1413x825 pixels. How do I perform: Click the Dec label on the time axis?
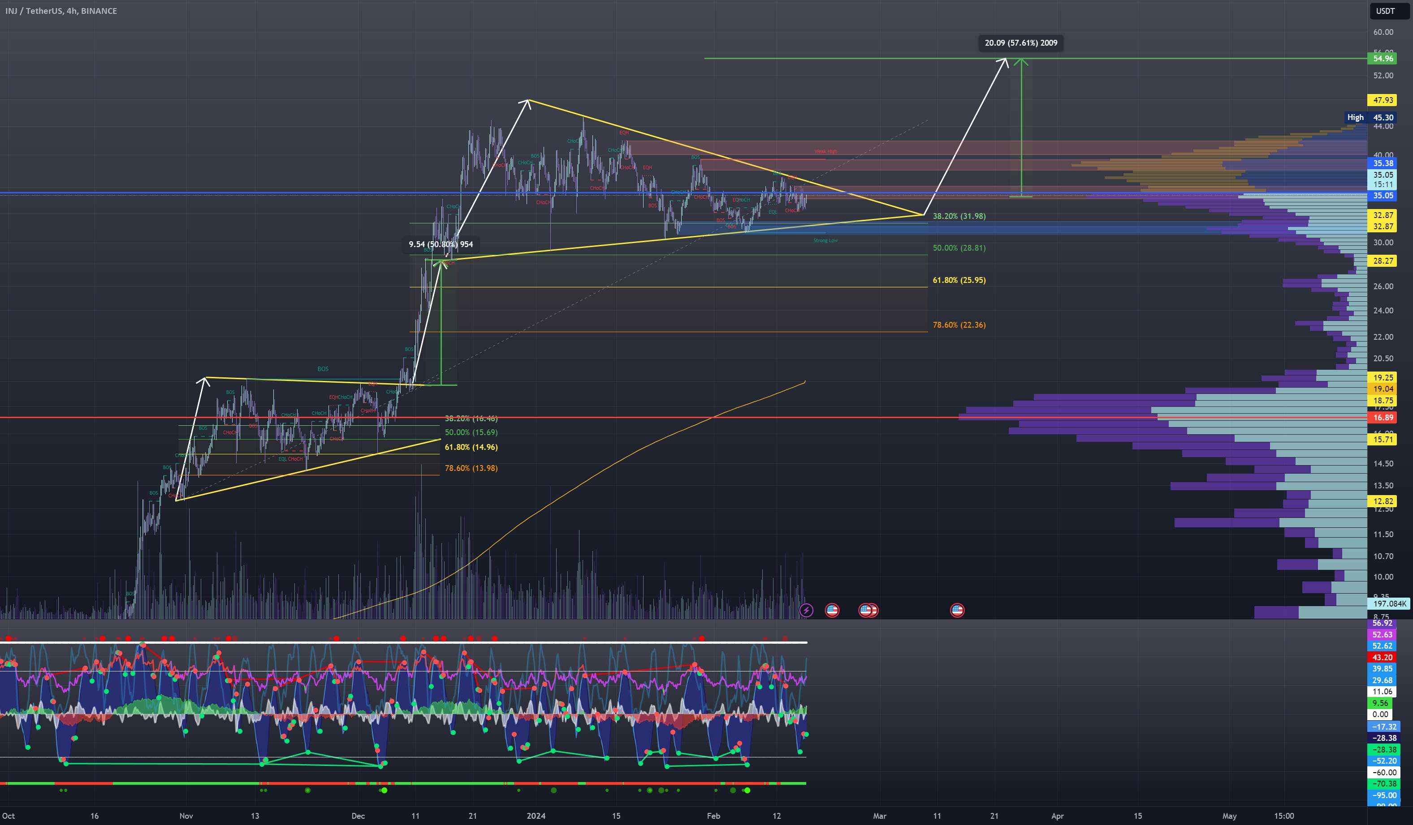click(358, 816)
